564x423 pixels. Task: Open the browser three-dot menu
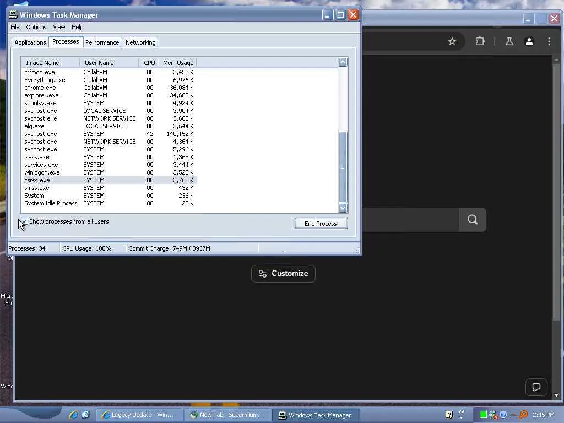549,41
